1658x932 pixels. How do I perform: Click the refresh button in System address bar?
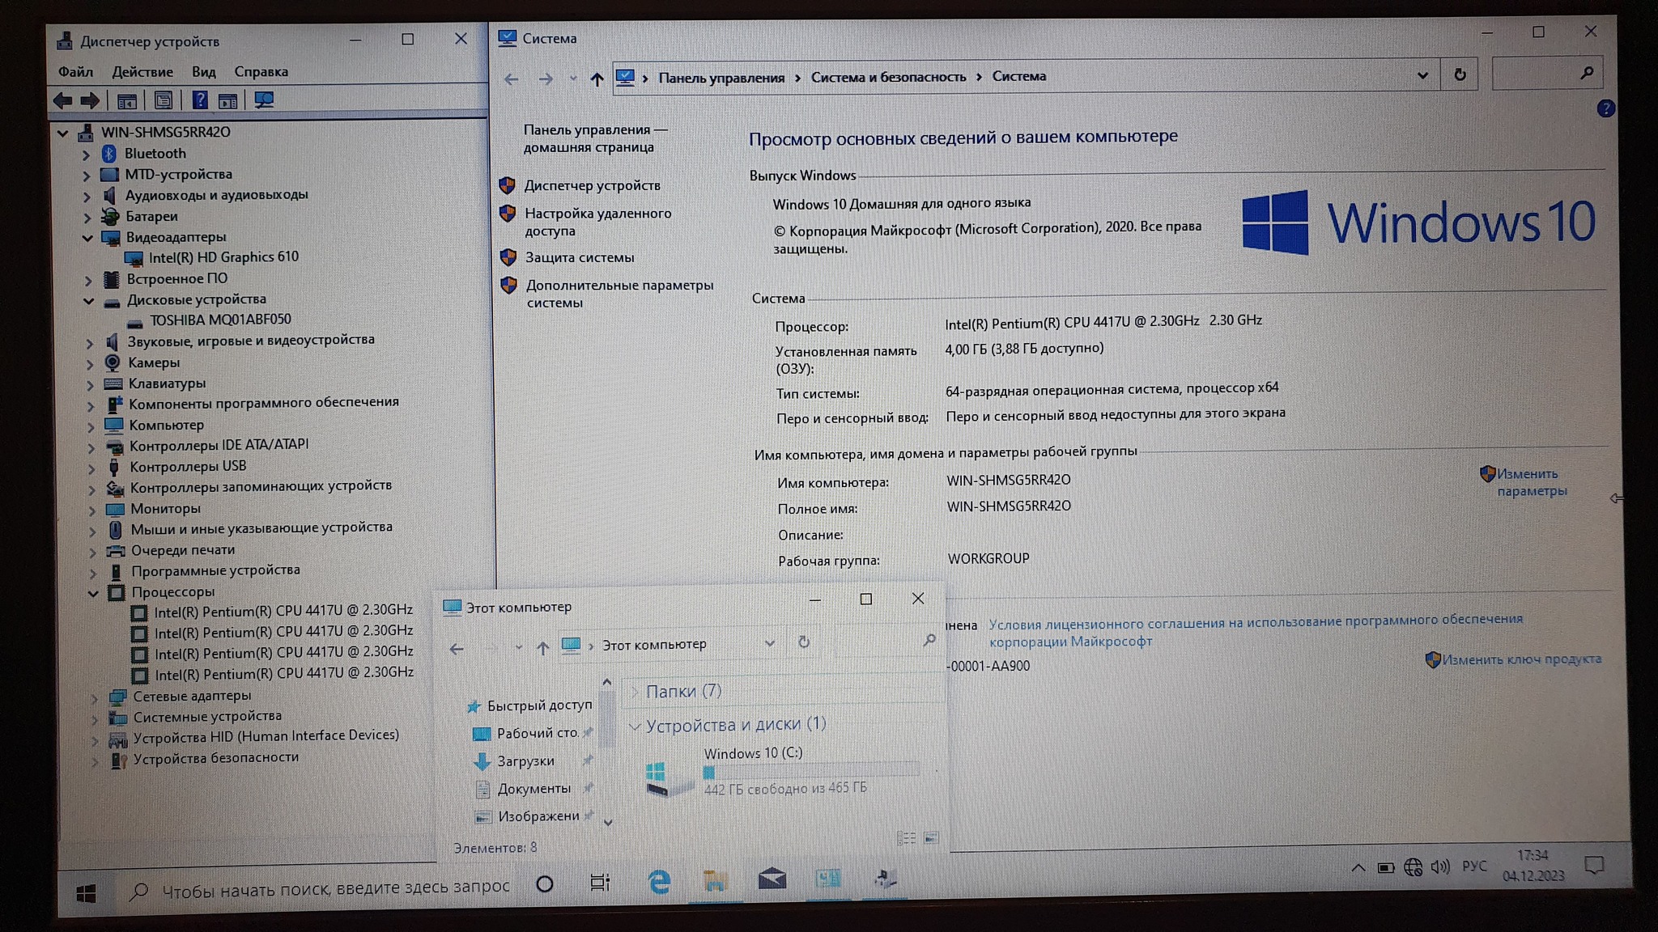click(1460, 75)
